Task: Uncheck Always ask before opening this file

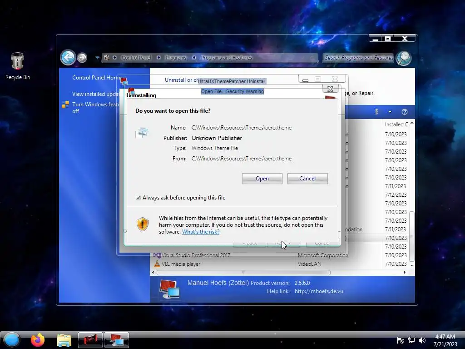Action: coord(138,198)
